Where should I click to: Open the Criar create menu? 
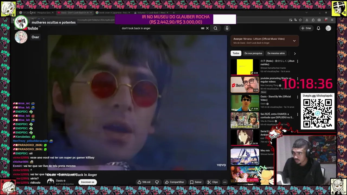306,28
